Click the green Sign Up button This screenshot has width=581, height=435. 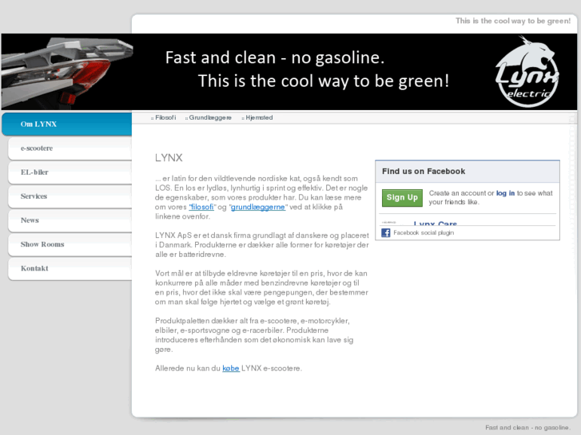click(x=402, y=198)
